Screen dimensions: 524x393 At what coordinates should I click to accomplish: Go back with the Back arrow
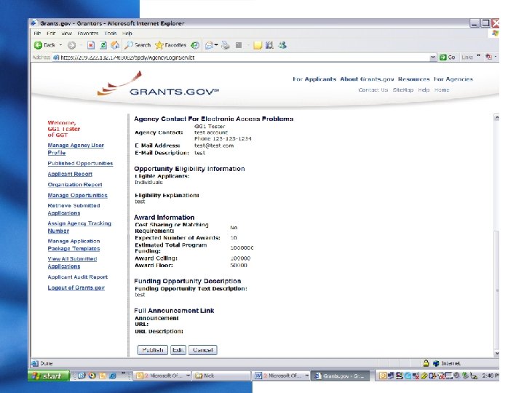point(44,45)
